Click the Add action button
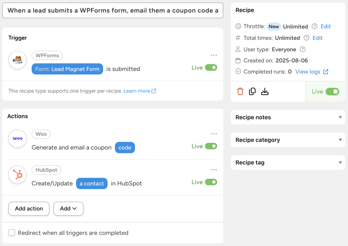The image size is (348, 246). (x=29, y=209)
